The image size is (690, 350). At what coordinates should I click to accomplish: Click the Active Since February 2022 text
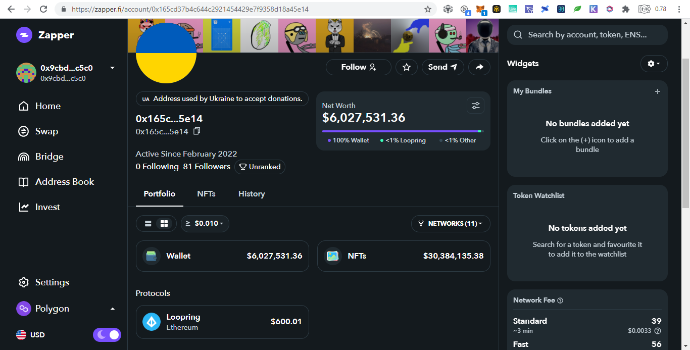tap(186, 154)
